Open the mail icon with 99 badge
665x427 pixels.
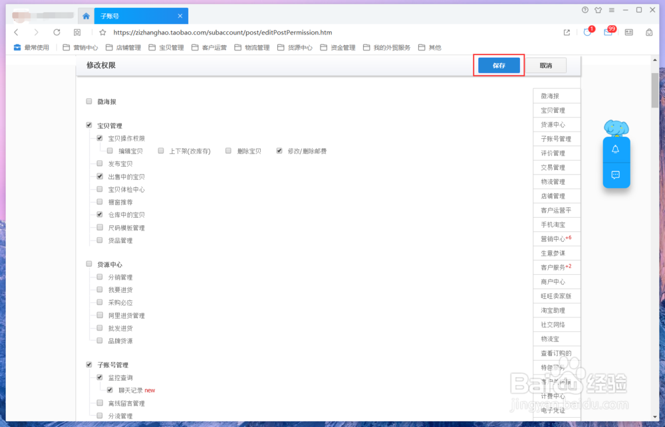[608, 32]
